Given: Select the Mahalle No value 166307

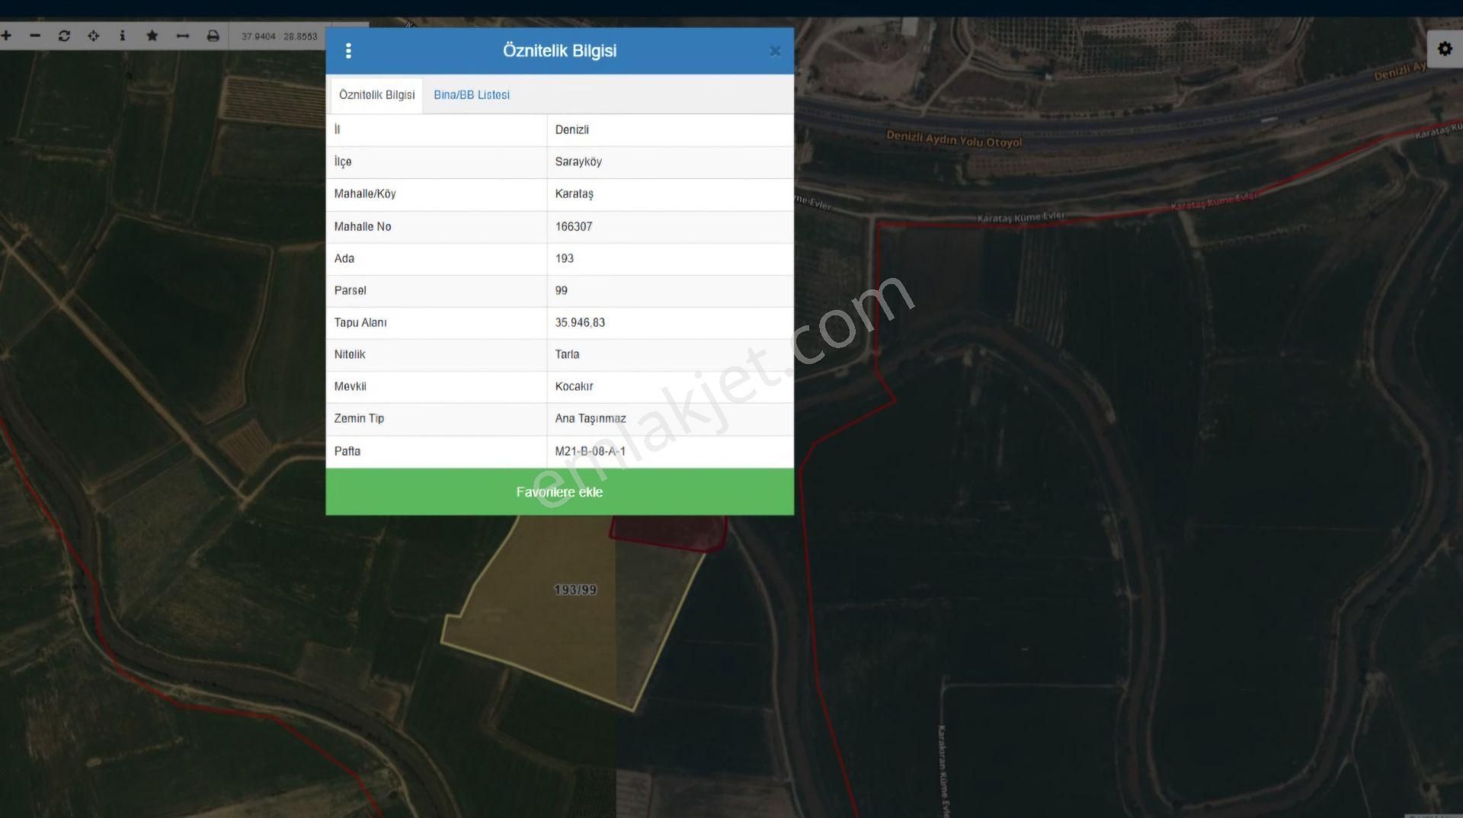Looking at the screenshot, I should 574,226.
